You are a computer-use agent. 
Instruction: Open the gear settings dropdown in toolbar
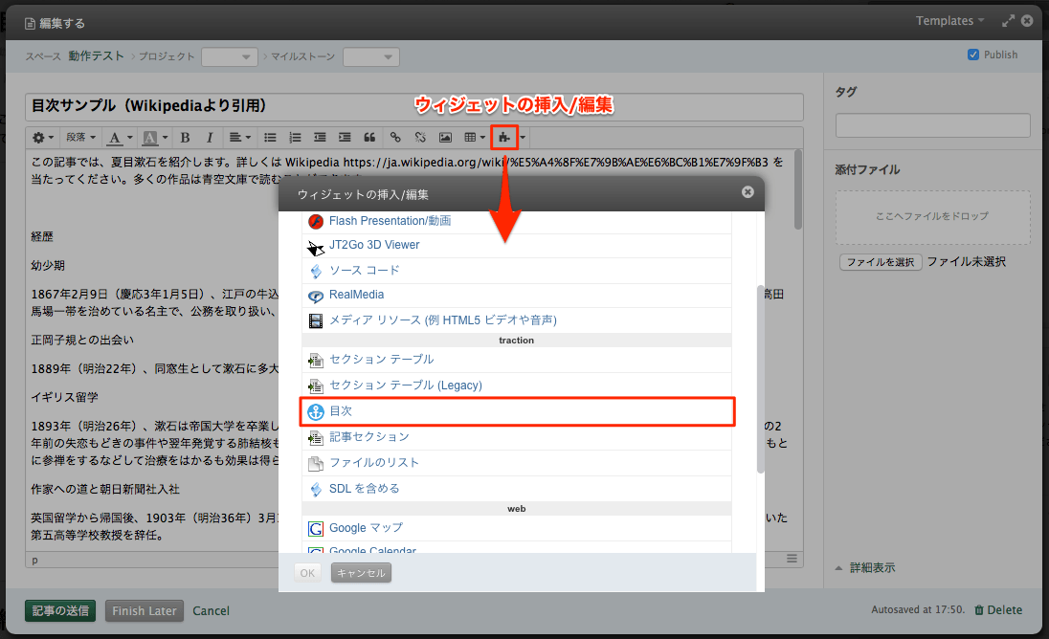[43, 138]
